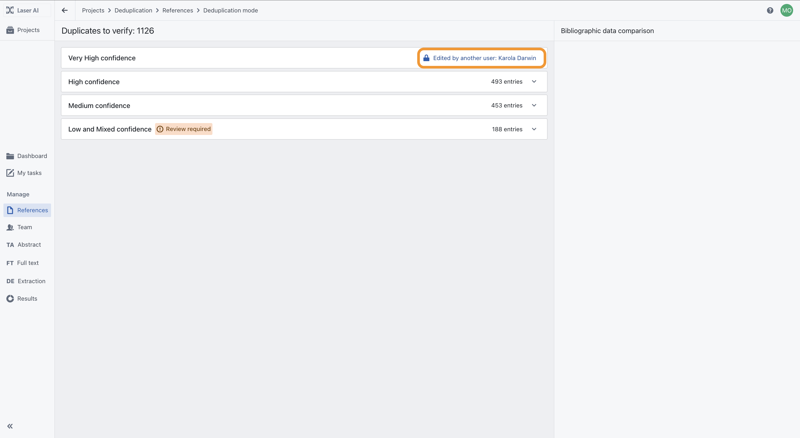Image resolution: width=800 pixels, height=438 pixels.
Task: Click the MO user avatar
Action: point(786,10)
